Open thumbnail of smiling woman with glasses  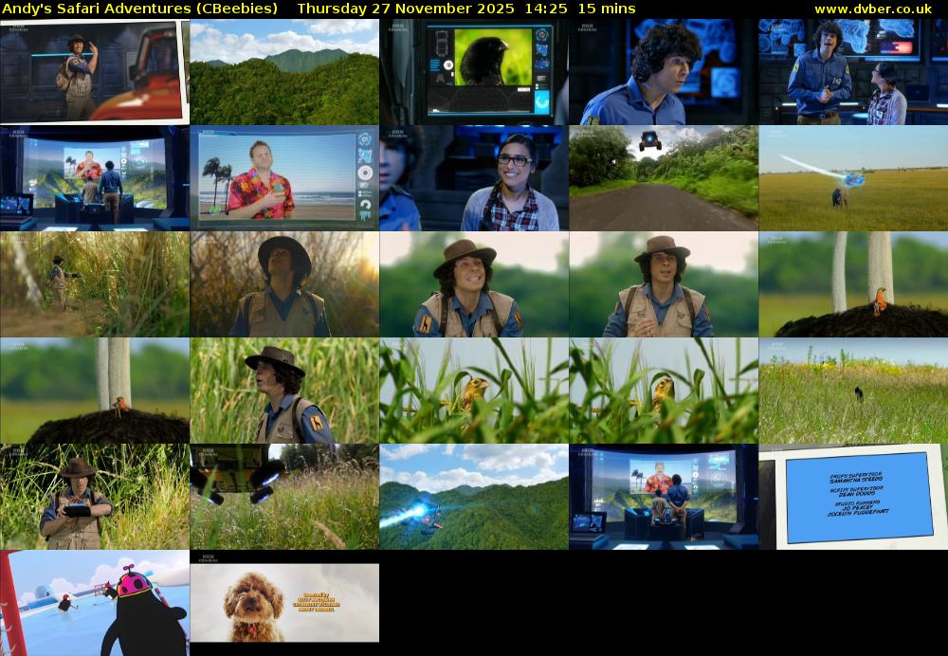(x=474, y=178)
